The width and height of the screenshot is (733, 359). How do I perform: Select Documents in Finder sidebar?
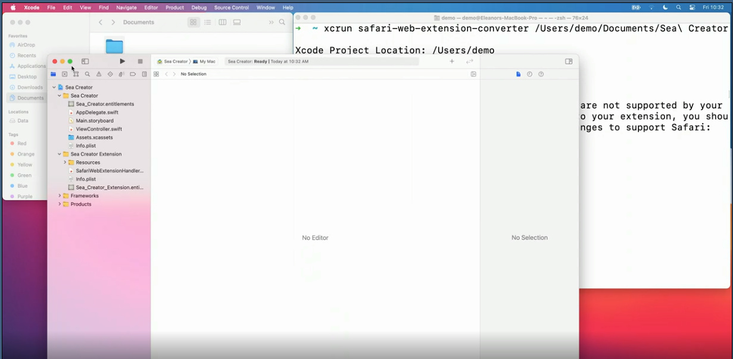[27, 98]
